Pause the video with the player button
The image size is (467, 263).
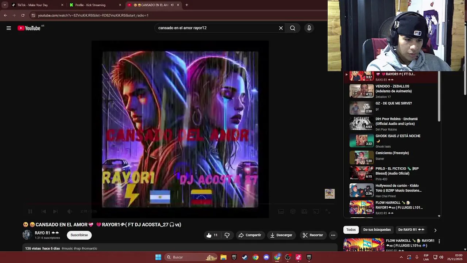[x=30, y=211]
